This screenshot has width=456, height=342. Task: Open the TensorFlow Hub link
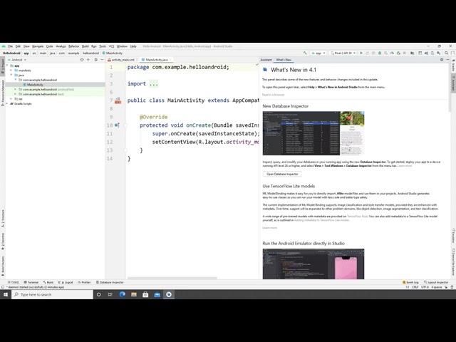[357, 217]
